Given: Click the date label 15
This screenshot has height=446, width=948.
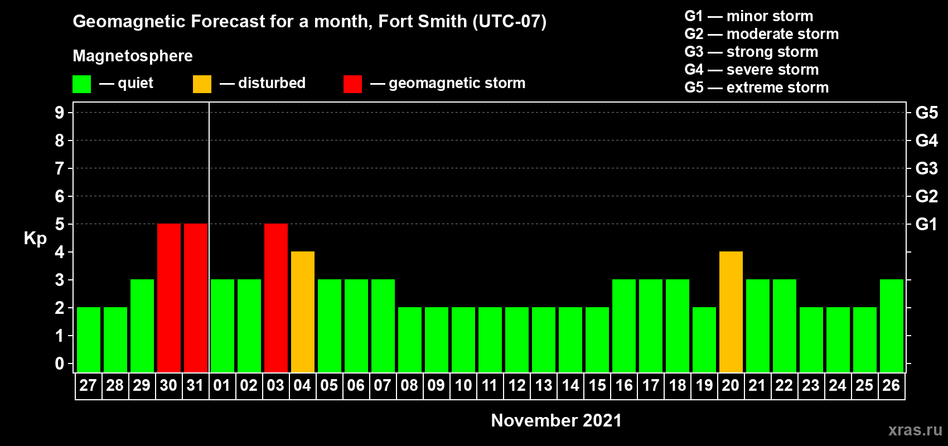Looking at the screenshot, I should [x=597, y=385].
